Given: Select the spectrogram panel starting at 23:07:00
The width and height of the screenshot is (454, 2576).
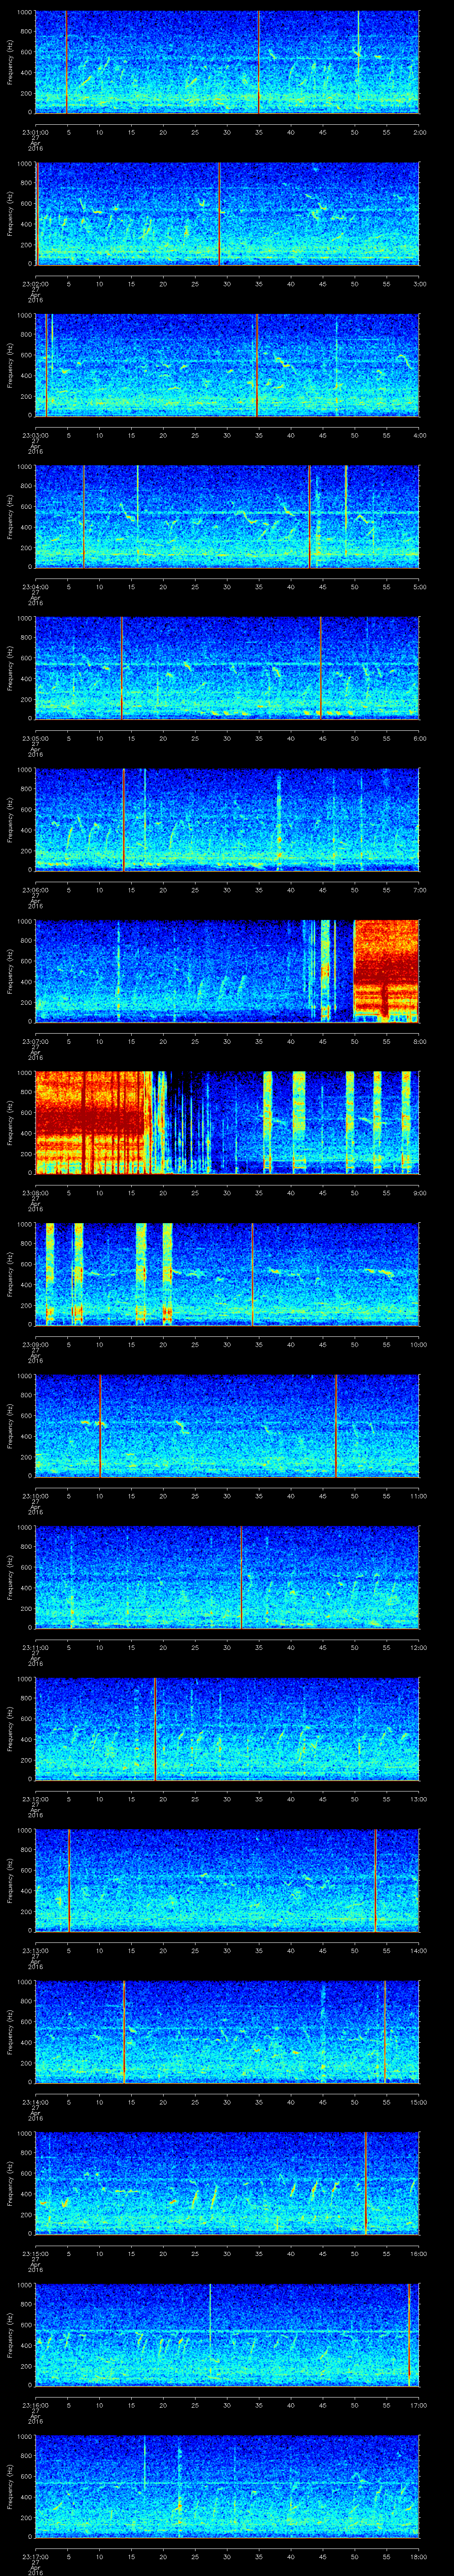Looking at the screenshot, I should (227, 971).
